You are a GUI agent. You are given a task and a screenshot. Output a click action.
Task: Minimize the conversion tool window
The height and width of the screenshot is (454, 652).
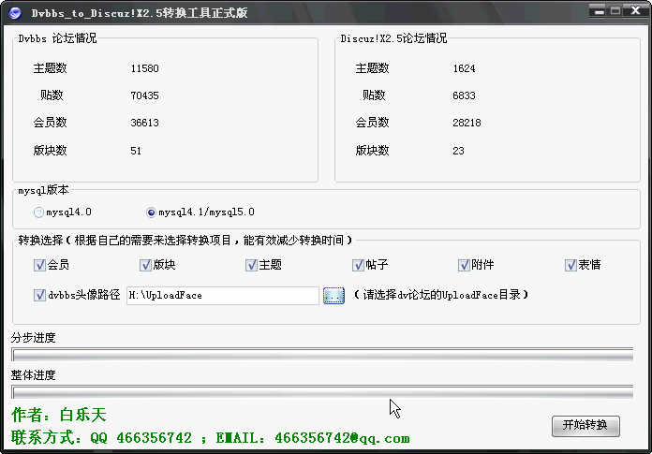598,11
